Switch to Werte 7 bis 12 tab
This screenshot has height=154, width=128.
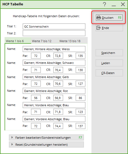tap(42, 41)
